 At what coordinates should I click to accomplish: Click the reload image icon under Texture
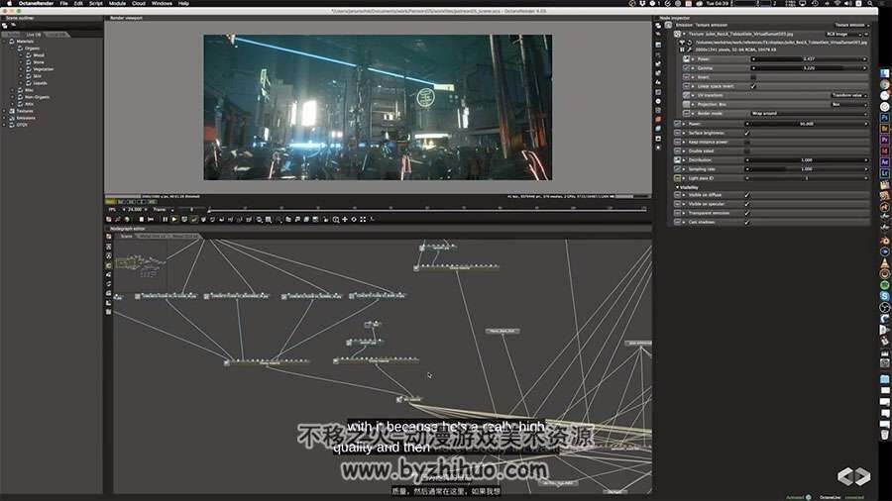[690, 42]
